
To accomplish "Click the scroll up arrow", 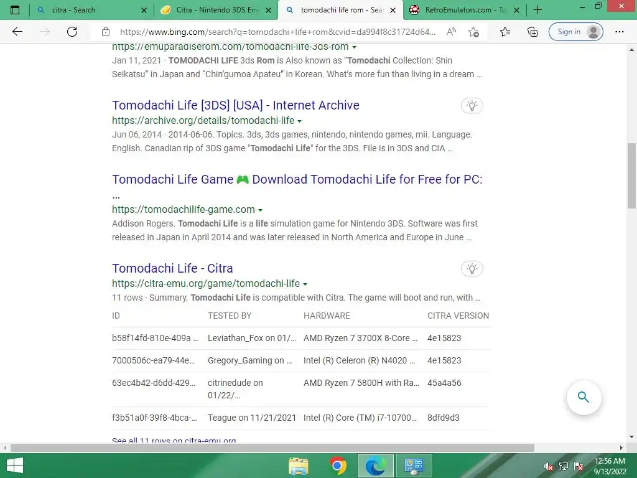I will (x=631, y=50).
